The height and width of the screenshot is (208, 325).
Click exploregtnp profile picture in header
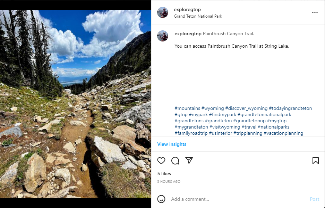[x=163, y=12]
